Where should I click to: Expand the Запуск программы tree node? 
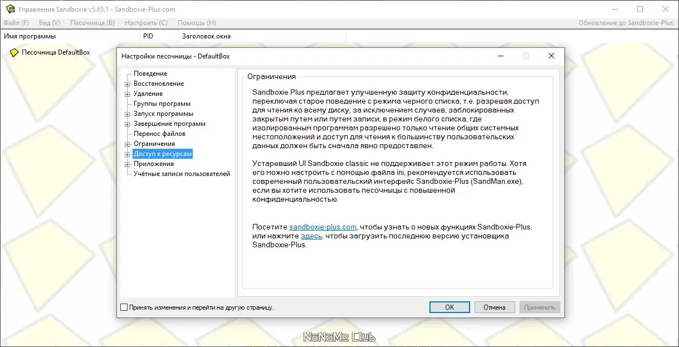pos(128,114)
